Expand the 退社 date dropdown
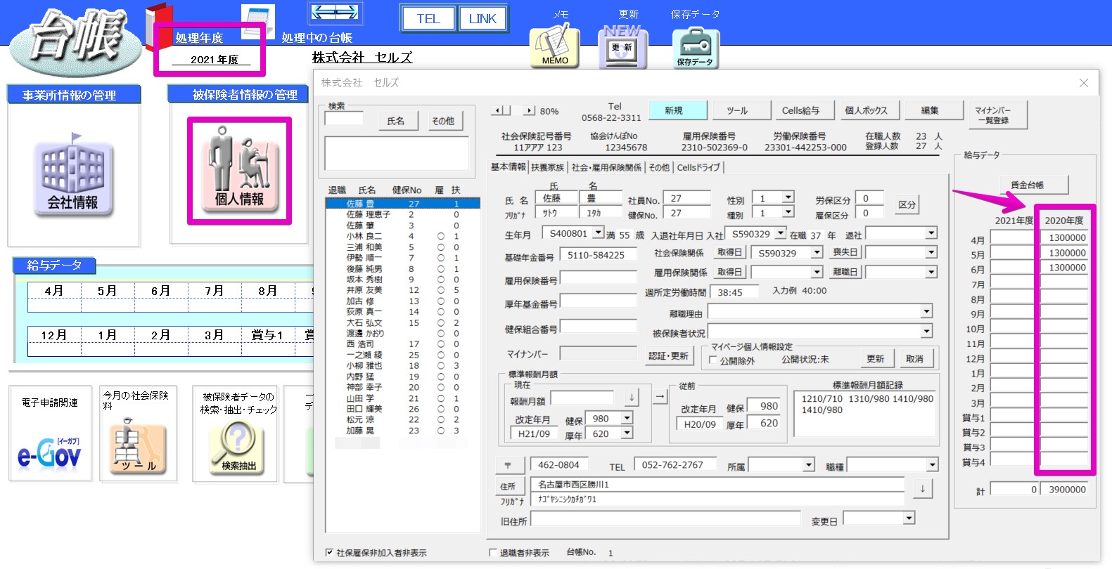Screen dimensions: 1112x569 (x=931, y=233)
